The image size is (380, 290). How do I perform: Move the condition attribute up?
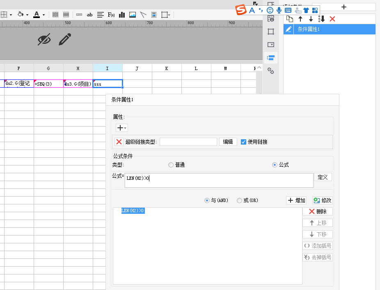click(x=300, y=19)
